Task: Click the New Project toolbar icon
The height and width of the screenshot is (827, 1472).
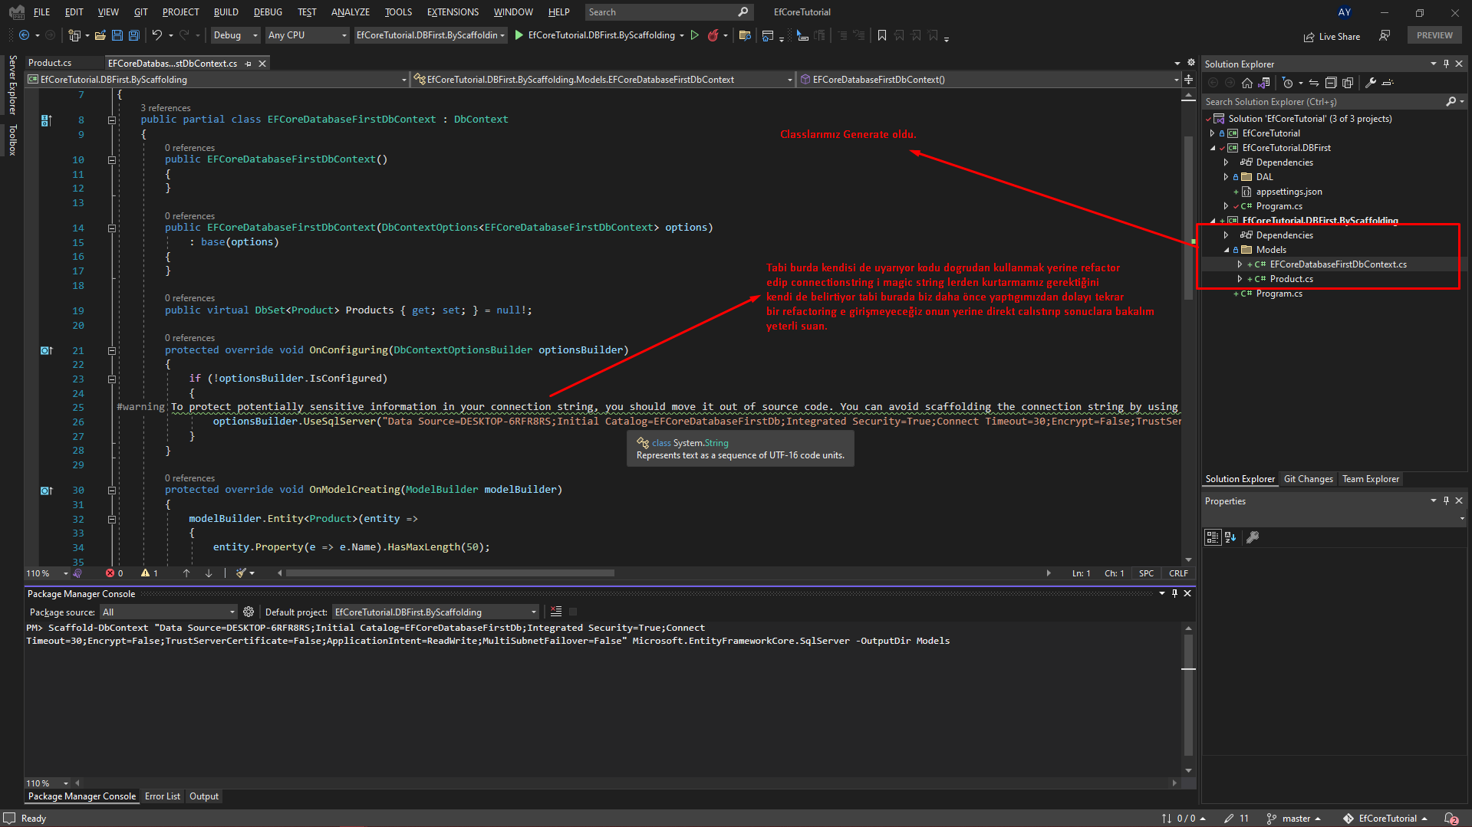Action: [74, 35]
